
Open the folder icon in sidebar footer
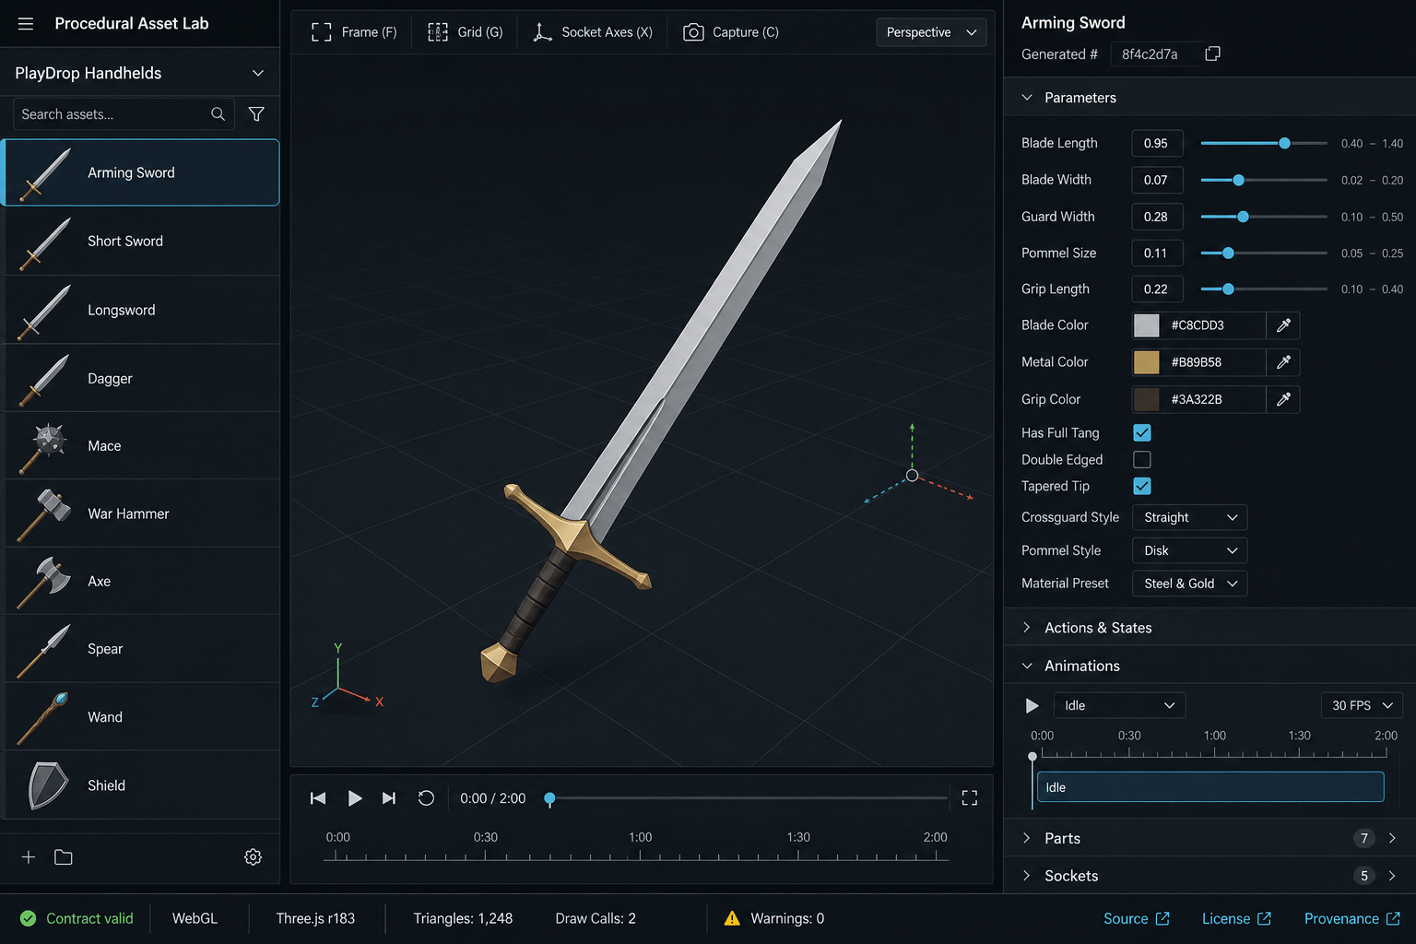(64, 857)
